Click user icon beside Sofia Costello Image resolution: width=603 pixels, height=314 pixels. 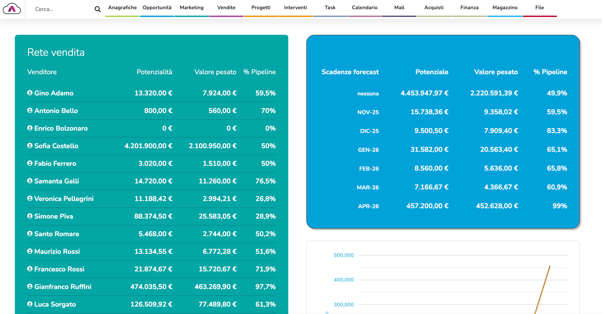click(30, 146)
